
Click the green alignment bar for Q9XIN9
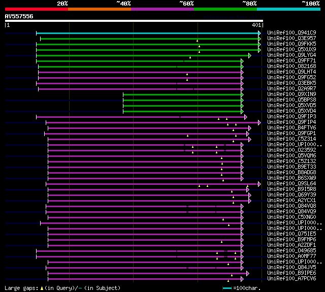coord(182,94)
